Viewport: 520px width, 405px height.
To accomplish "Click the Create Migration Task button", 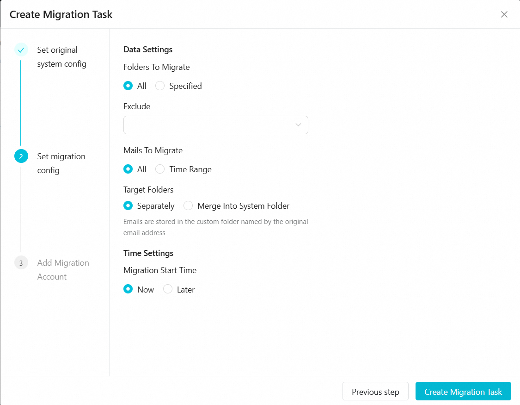I will tap(463, 392).
